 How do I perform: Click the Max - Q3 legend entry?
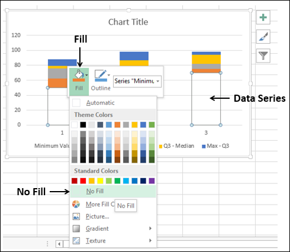215,146
